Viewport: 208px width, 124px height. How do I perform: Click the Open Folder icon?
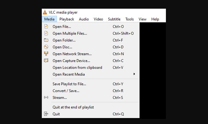coord(46,40)
